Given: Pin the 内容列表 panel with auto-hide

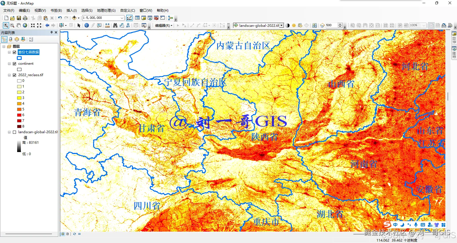Looking at the screenshot, I should click(x=51, y=33).
